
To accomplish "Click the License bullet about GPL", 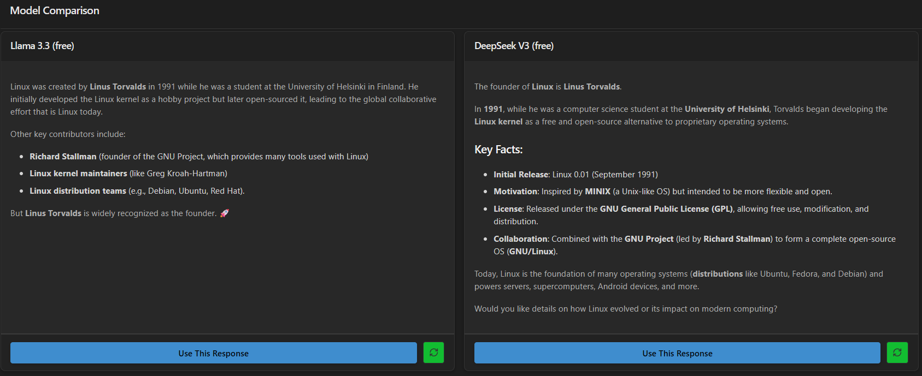I will pyautogui.click(x=682, y=215).
